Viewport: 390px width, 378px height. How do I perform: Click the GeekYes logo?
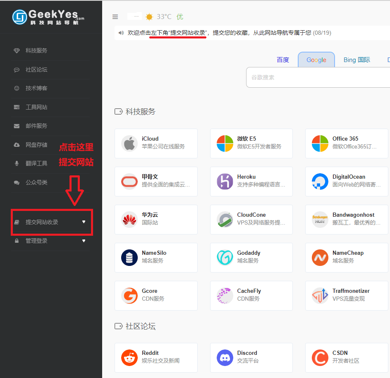(x=48, y=17)
